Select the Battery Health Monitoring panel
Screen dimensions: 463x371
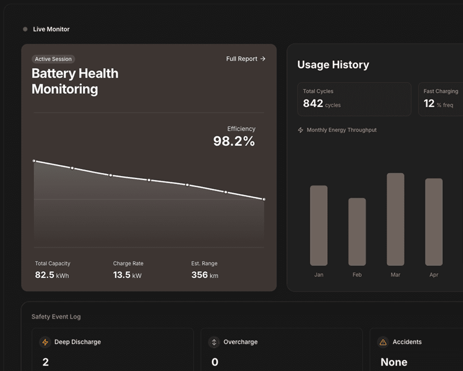(x=75, y=81)
